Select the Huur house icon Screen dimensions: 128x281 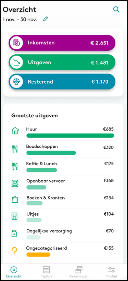[15, 131]
